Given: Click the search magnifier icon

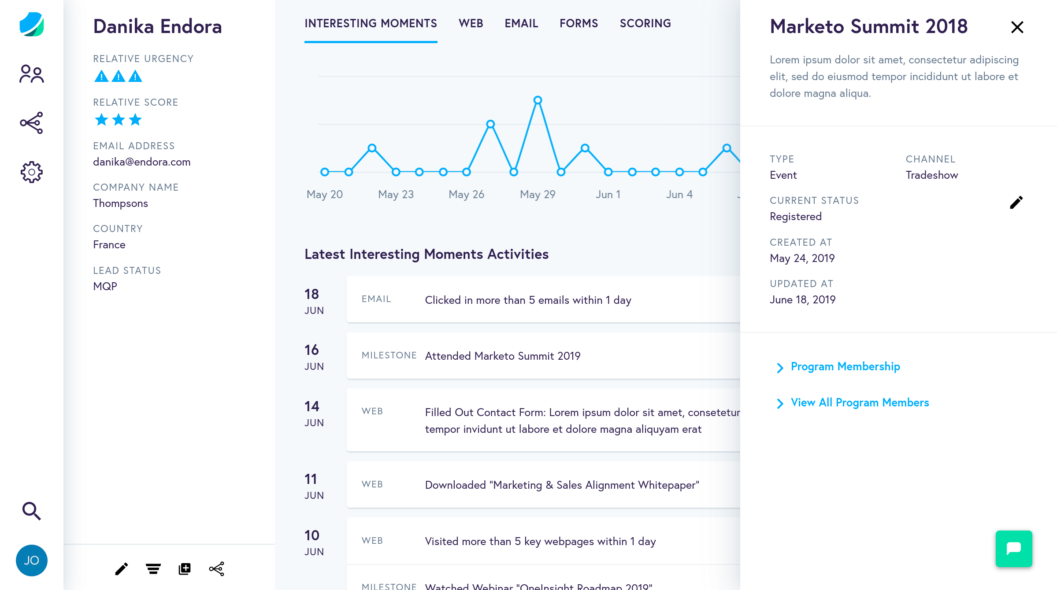Looking at the screenshot, I should [31, 511].
